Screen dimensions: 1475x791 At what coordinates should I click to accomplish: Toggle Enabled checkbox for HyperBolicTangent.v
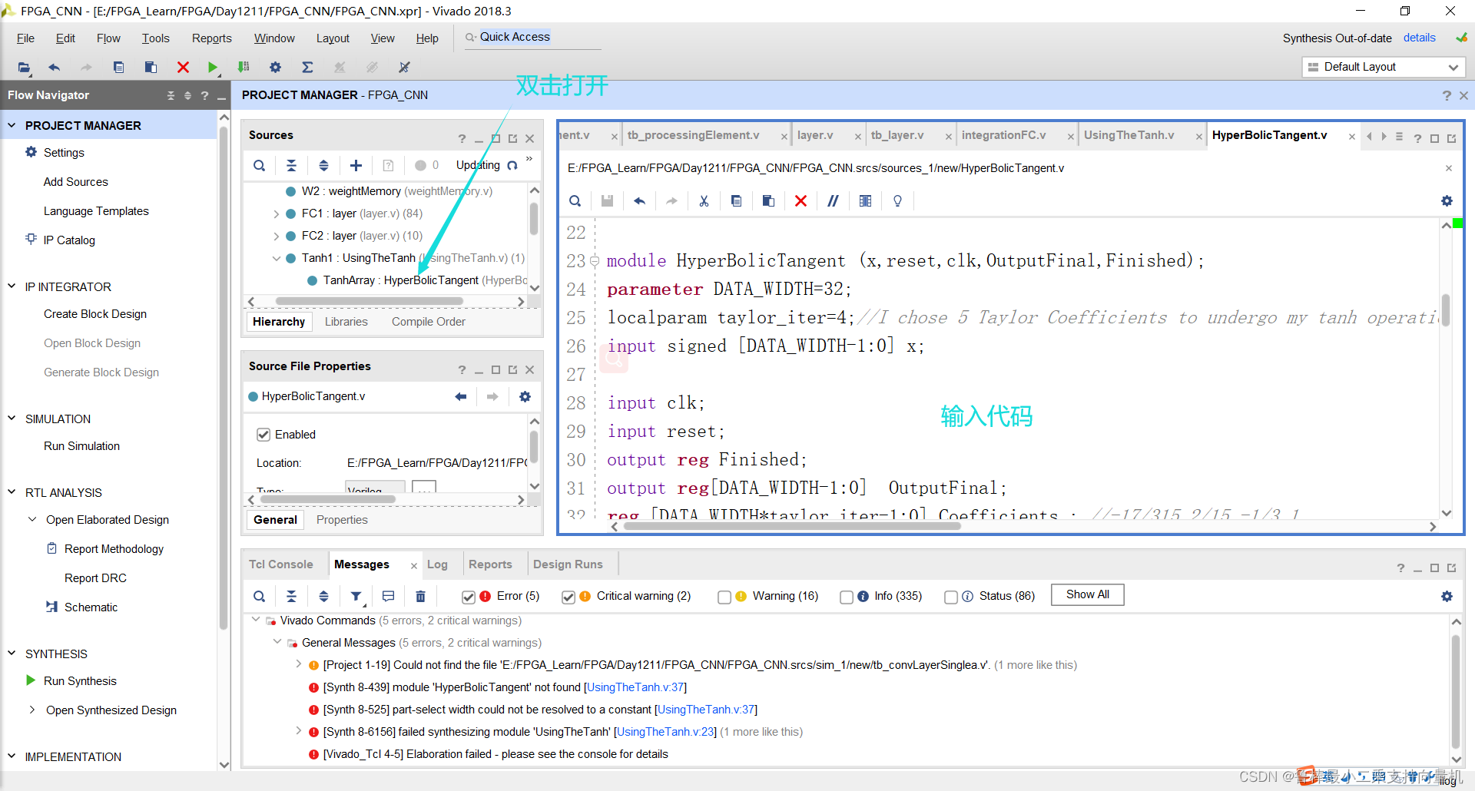coord(264,435)
